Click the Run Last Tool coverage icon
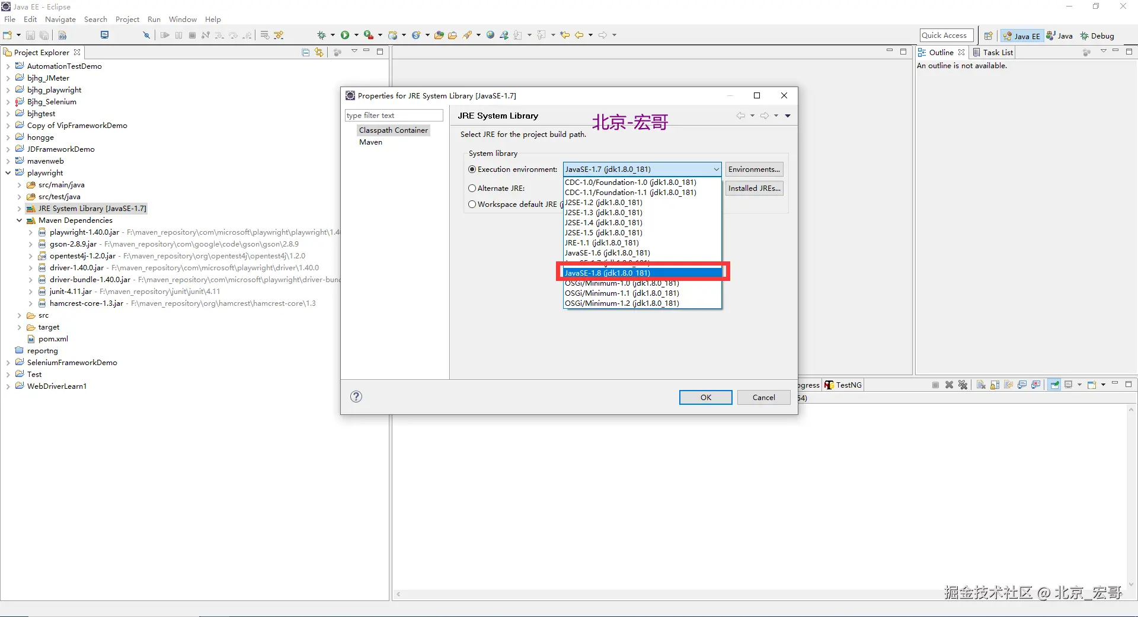 click(369, 35)
